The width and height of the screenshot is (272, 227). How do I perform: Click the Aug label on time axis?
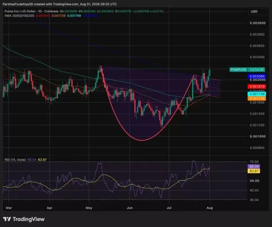click(x=210, y=208)
